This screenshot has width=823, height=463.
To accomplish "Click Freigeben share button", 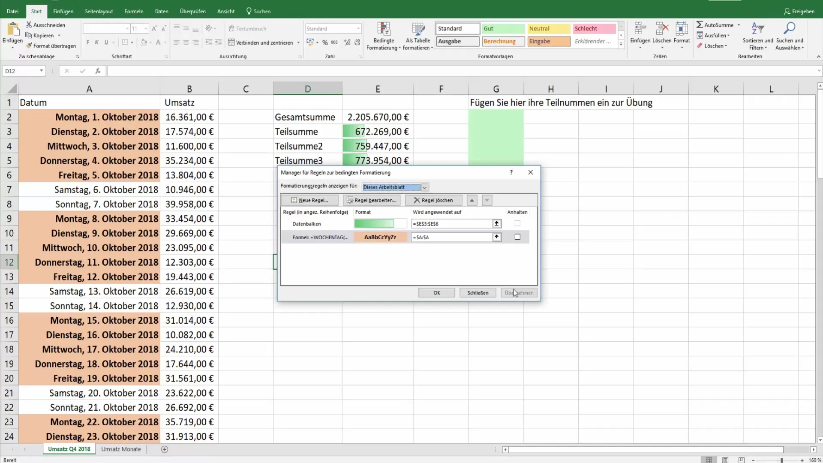I will tap(799, 12).
